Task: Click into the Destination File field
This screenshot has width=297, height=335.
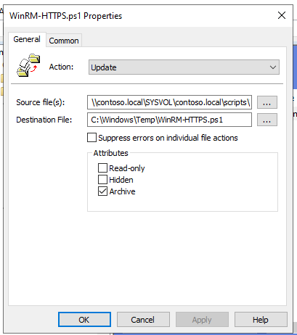Action: (169, 120)
